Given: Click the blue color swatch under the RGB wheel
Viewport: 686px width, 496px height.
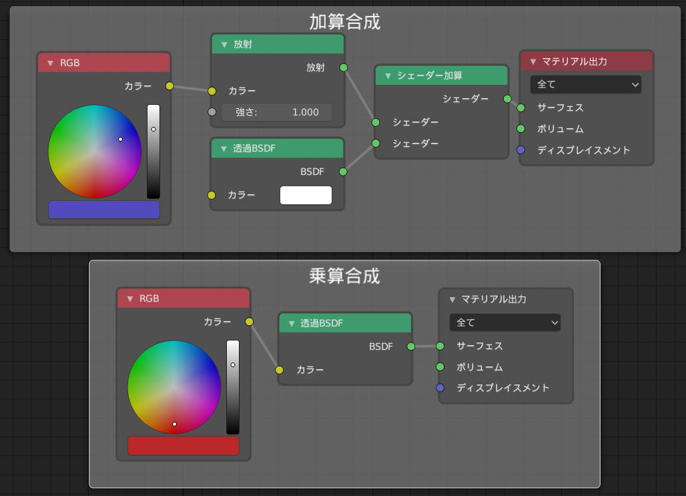Looking at the screenshot, I should coord(103,210).
